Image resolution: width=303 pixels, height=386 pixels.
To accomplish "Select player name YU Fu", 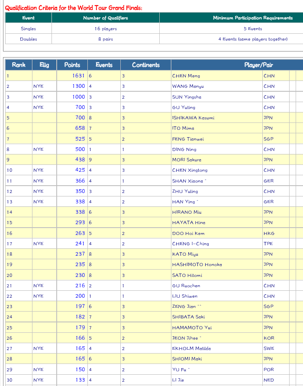I will 179,370.
